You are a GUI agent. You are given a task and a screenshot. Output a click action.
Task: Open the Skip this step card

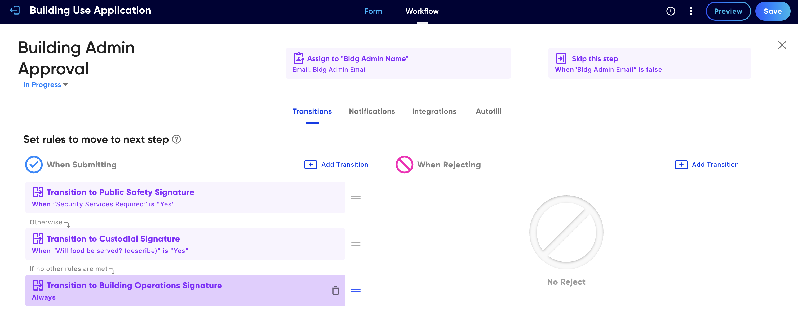[649, 63]
